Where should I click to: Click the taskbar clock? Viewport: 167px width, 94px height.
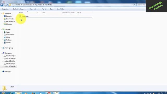(160, 93)
